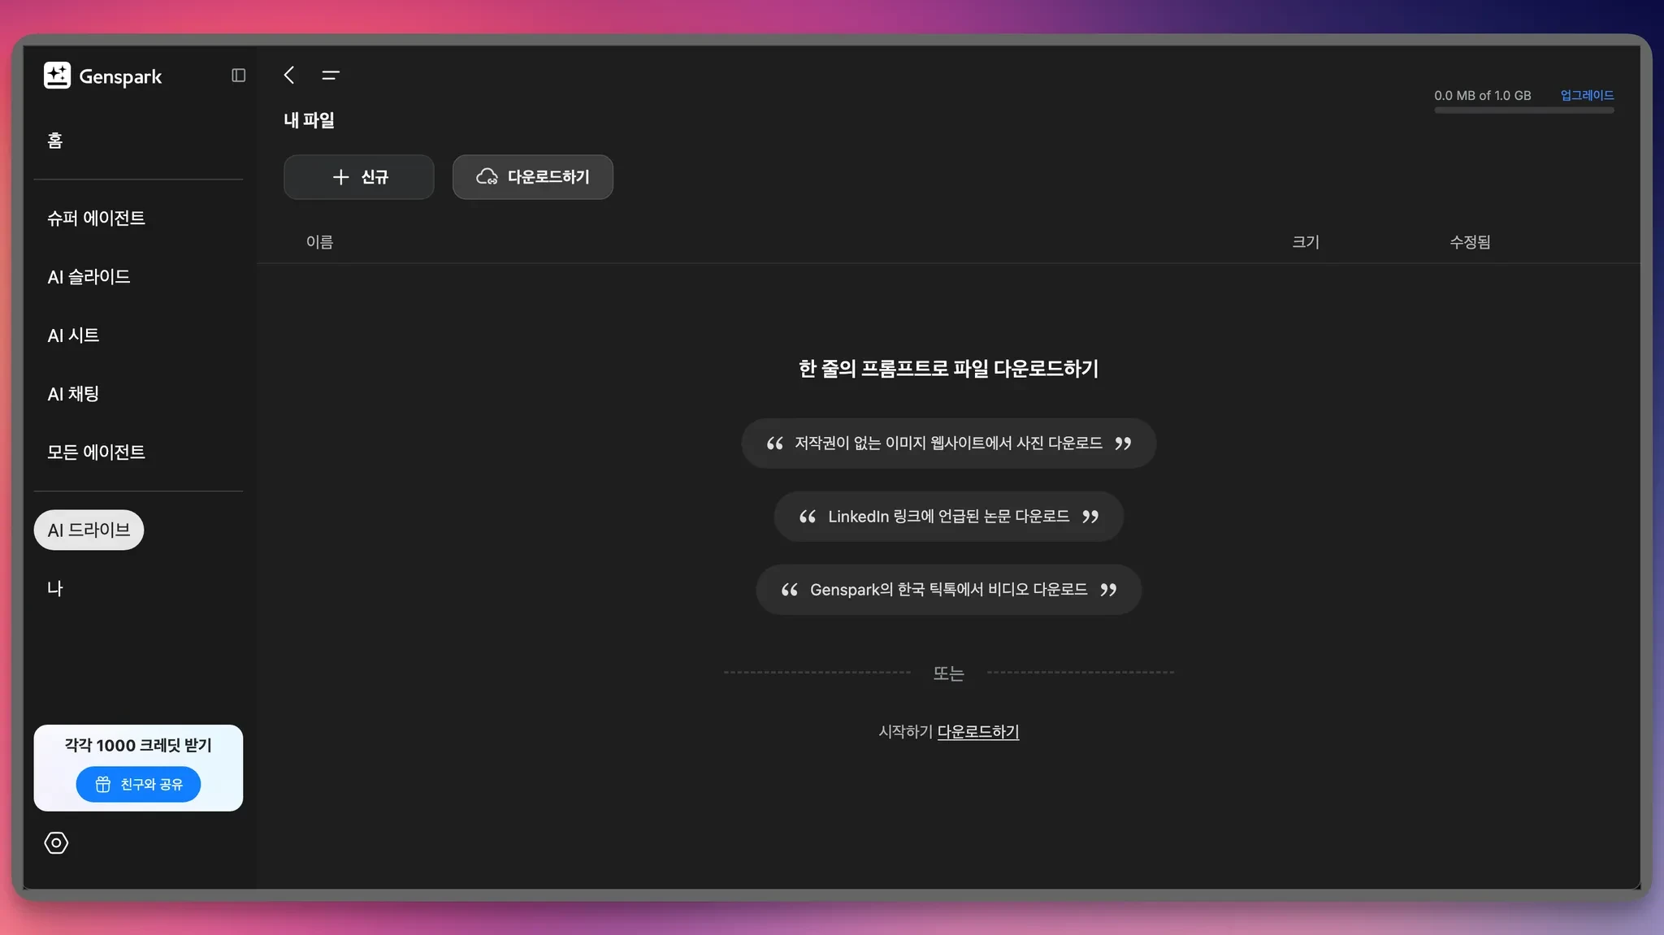The height and width of the screenshot is (935, 1664).
Task: Sort by 이름 column header
Action: [x=319, y=242]
